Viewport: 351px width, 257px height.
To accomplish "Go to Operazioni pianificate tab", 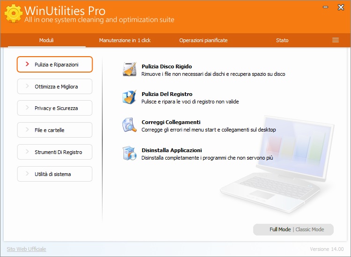I will tap(203, 40).
